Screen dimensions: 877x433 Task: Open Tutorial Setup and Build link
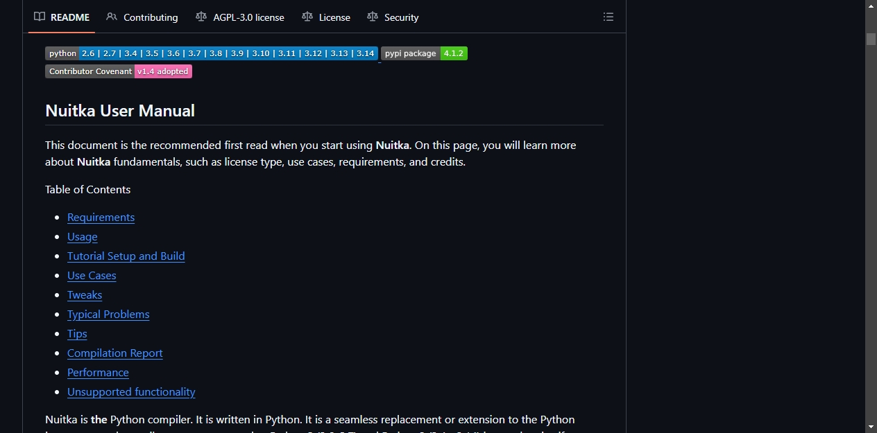[126, 256]
